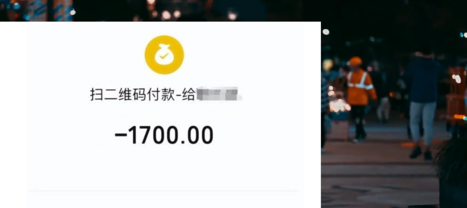Image resolution: width=467 pixels, height=208 pixels.
Task: Click the worker's orange reflective vest
Action: (360, 87)
